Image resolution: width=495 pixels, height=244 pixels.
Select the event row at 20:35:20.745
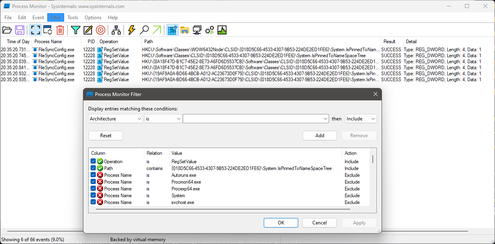click(247, 56)
